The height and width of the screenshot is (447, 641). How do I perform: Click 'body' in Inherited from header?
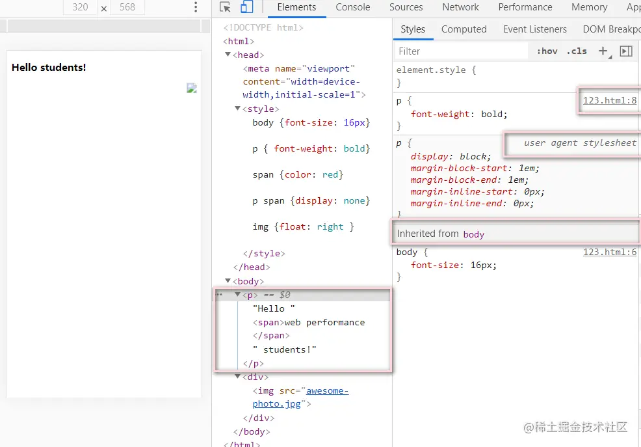(x=473, y=234)
